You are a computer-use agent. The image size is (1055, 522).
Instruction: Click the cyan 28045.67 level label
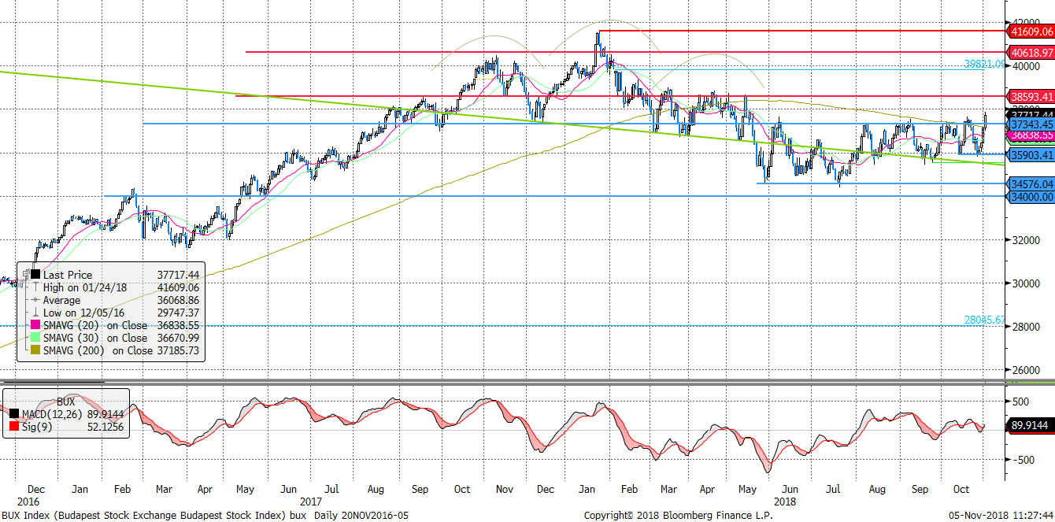[985, 320]
